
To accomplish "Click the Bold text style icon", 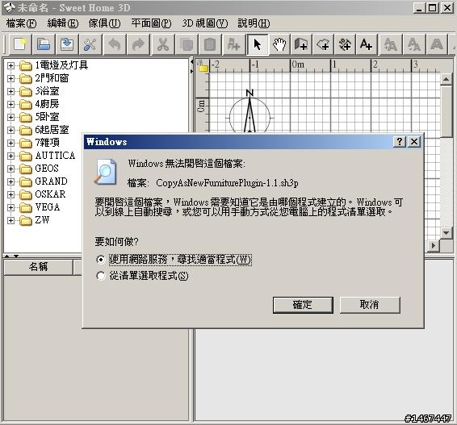I will coord(437,44).
